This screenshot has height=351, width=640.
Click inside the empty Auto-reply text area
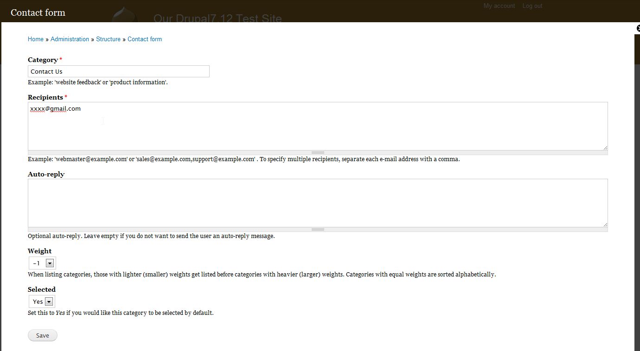318,203
